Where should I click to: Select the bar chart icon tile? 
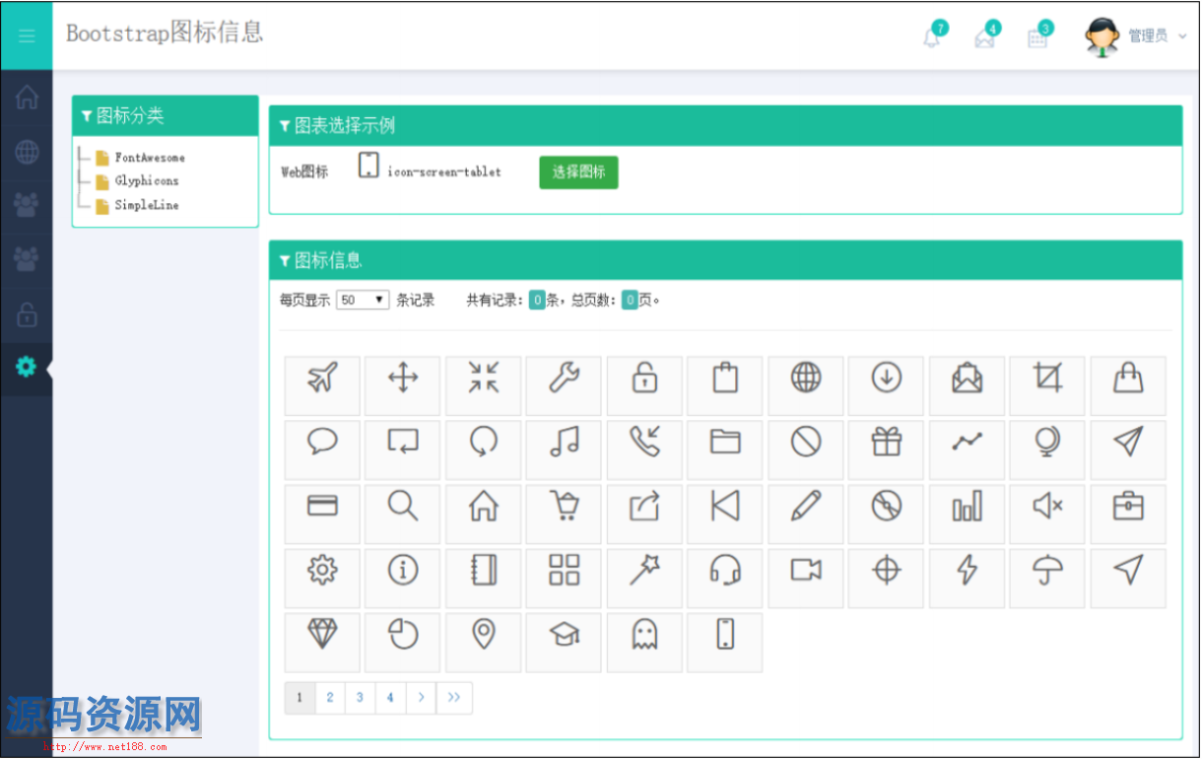pyautogui.click(x=967, y=514)
